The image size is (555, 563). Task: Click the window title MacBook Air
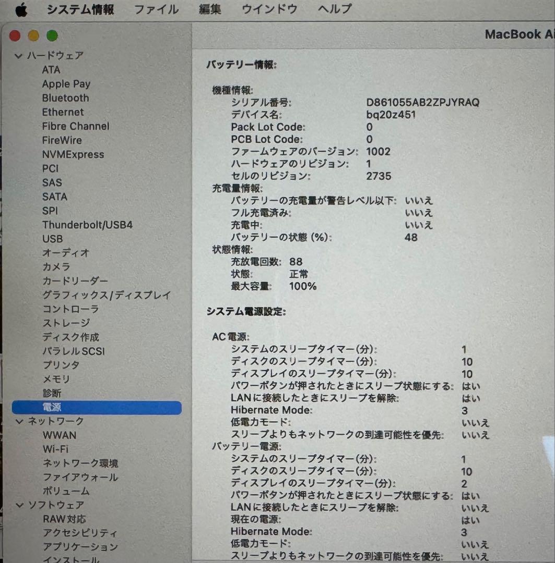[519, 34]
